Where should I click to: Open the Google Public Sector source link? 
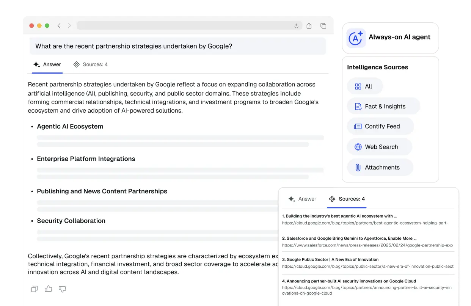coord(330,260)
